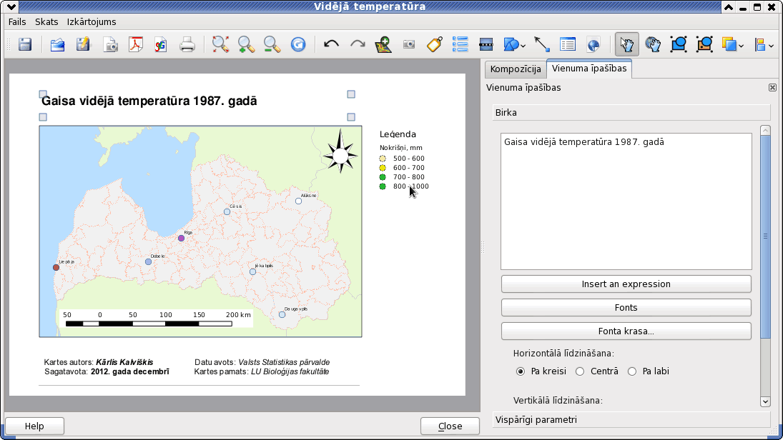
Task: Click the raise selected items icon
Action: 729,45
